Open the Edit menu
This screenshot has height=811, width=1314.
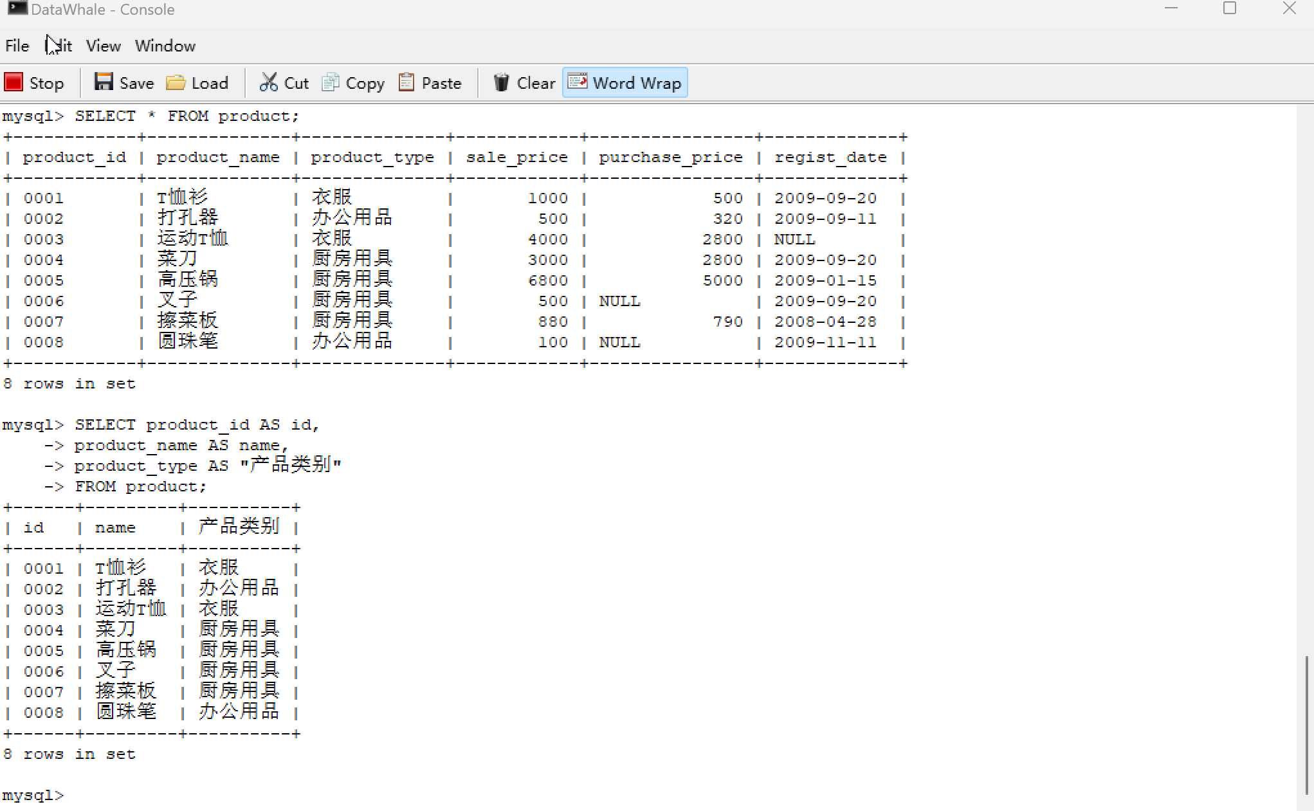click(59, 46)
